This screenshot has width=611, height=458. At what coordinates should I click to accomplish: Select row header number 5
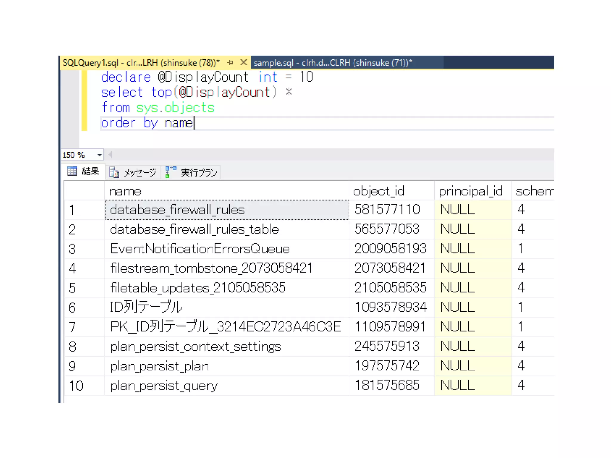point(72,288)
